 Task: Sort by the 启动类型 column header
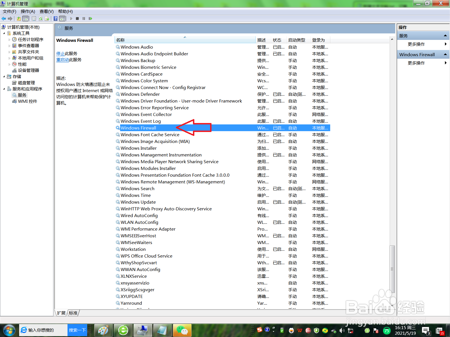(298, 40)
